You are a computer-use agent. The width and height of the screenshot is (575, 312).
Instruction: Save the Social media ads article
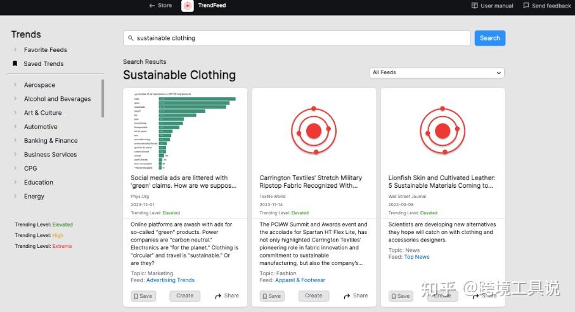(143, 296)
